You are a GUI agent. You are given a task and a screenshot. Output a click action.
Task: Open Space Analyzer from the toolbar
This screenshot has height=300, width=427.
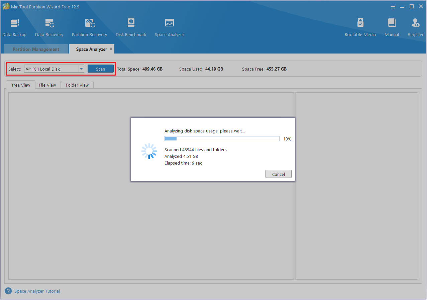pos(170,27)
